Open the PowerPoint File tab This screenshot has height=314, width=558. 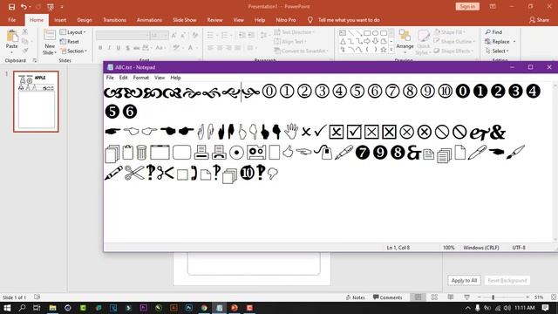[x=11, y=20]
